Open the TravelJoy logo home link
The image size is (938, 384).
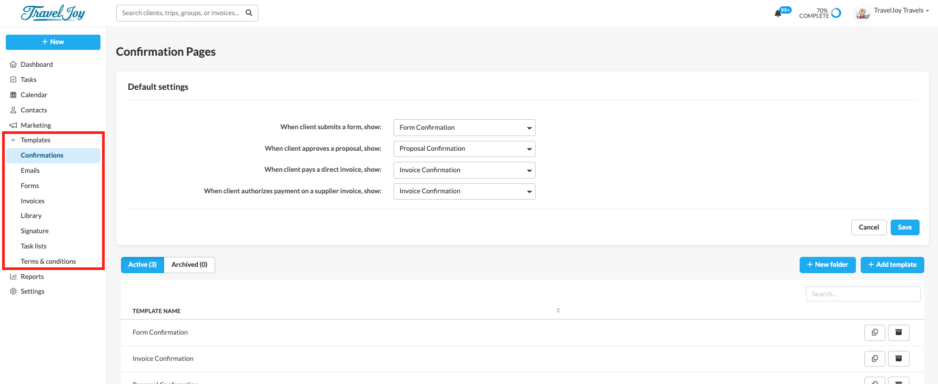tap(53, 13)
